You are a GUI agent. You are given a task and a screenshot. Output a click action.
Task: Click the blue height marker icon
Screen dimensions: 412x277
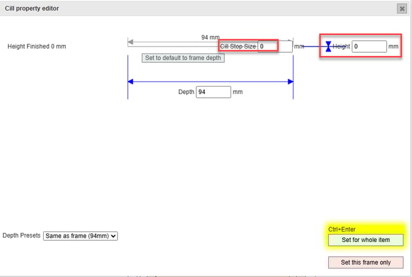[x=328, y=46]
